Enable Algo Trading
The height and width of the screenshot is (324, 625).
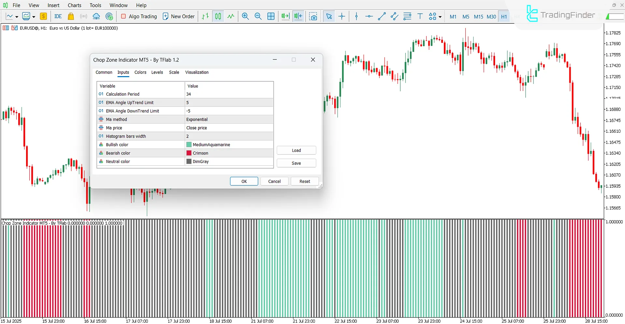[x=138, y=16]
